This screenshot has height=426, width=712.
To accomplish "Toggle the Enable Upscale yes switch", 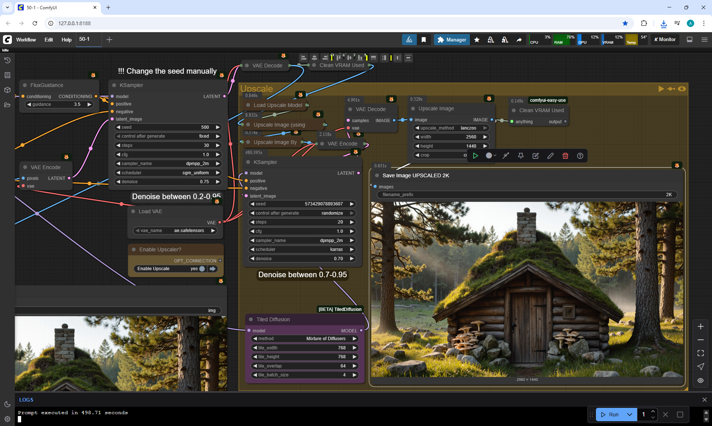I will pos(202,269).
